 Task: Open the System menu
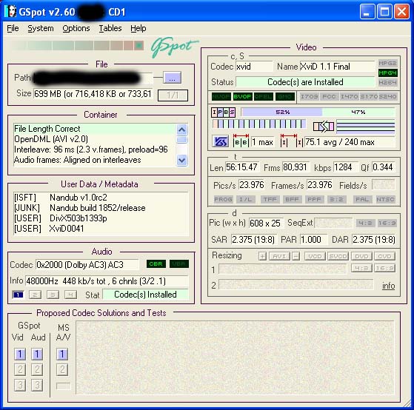pyautogui.click(x=41, y=28)
